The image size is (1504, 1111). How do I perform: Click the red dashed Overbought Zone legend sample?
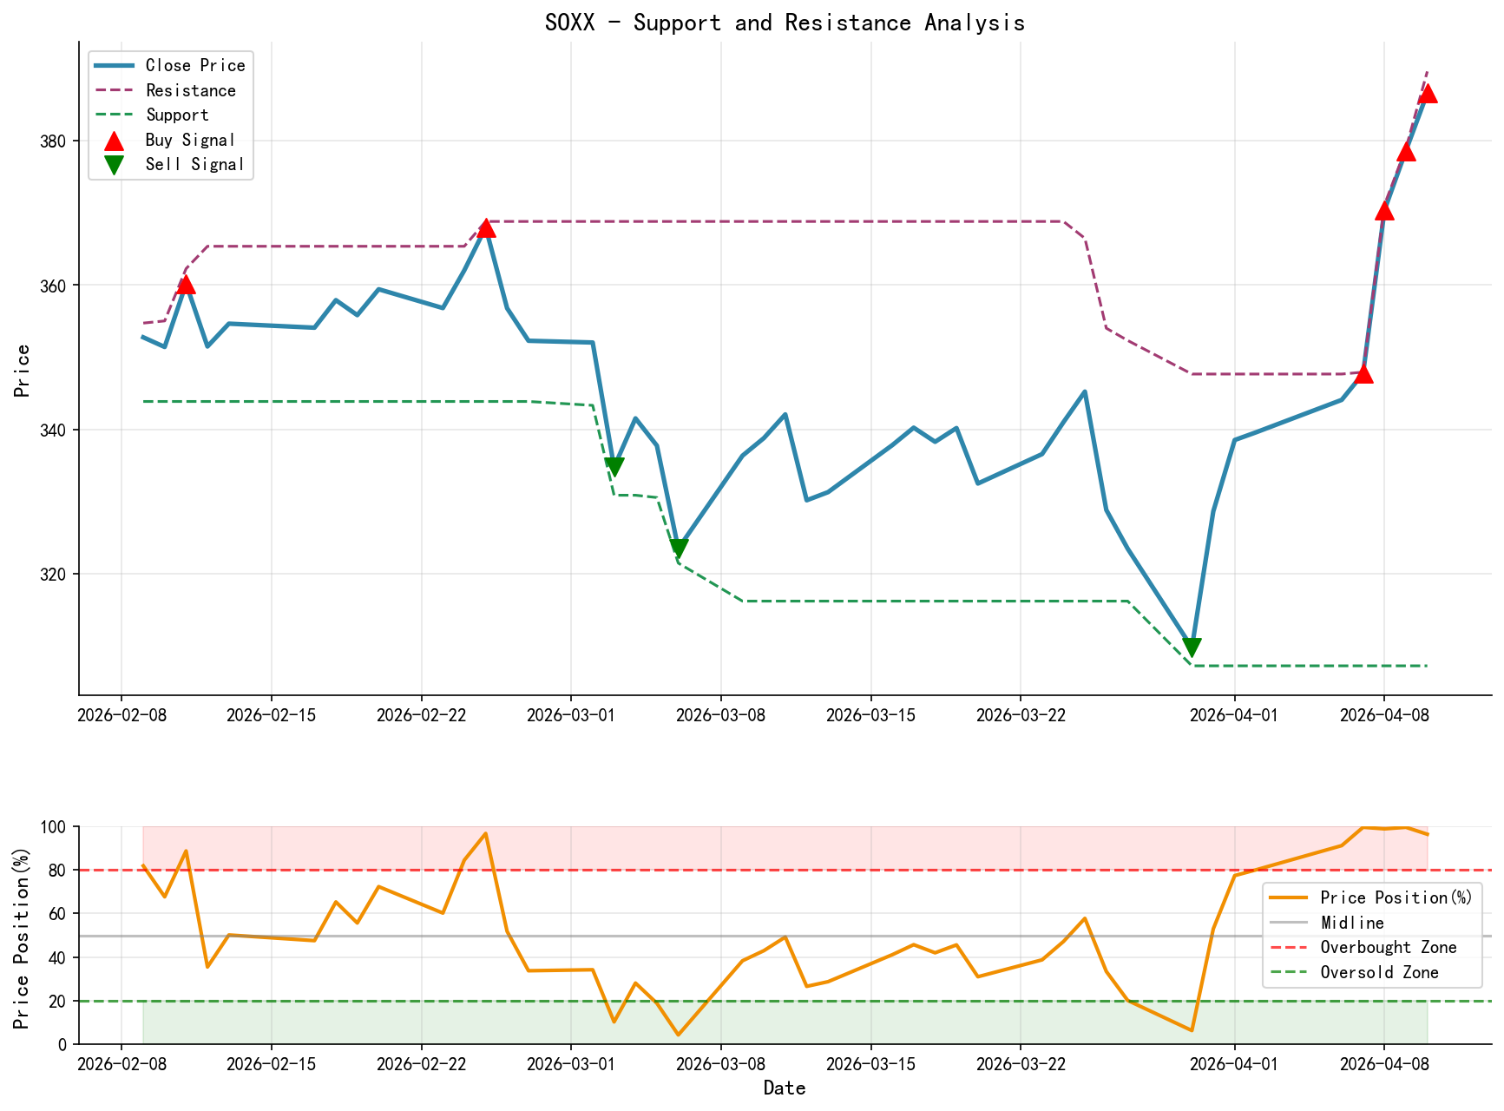1288,948
